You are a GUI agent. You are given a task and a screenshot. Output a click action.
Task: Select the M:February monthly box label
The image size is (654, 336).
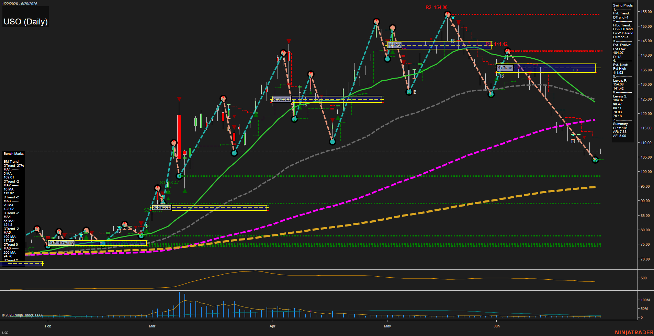[x=61, y=243]
